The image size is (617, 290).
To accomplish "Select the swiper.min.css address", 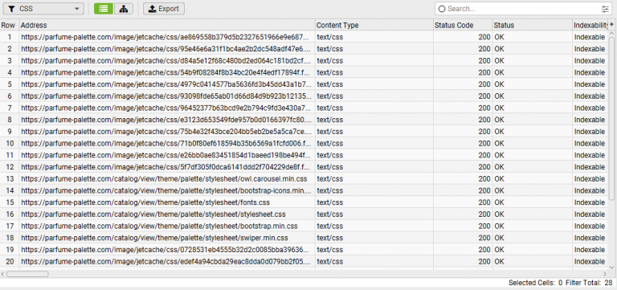I will [x=154, y=238].
